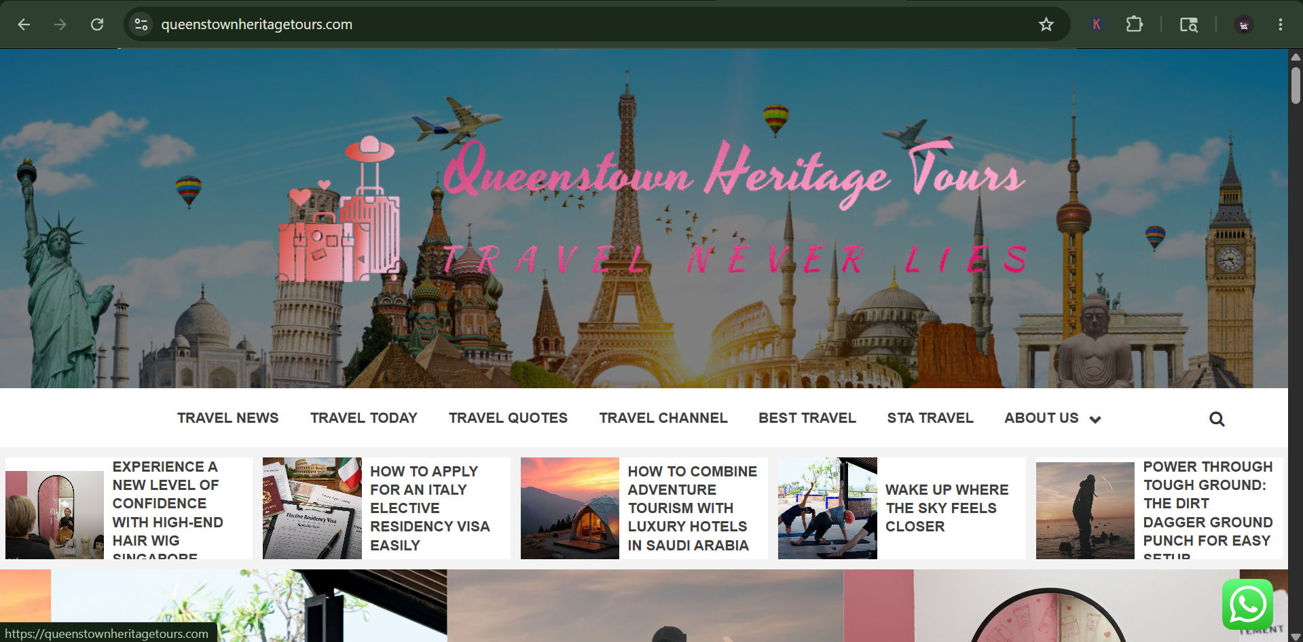Read the Italy Elective Residency Visa article
This screenshot has width=1303, height=642.
[430, 508]
